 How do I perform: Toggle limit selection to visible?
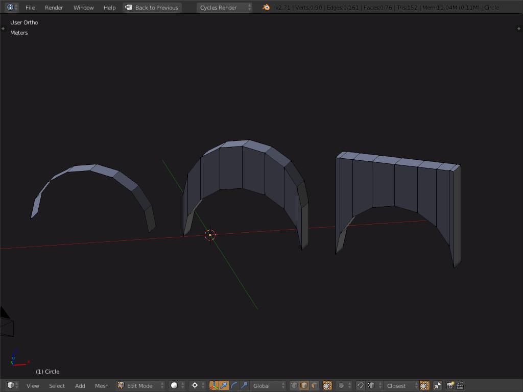327,385
